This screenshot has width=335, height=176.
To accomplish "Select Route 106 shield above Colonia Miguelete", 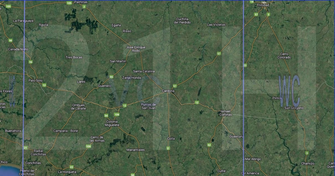I will 117,115.
